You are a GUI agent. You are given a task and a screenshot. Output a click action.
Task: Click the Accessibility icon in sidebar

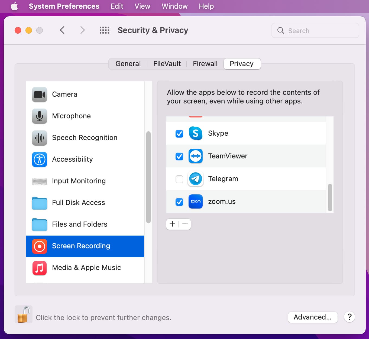point(40,159)
